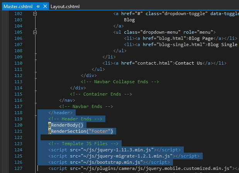Click the dropdown-toggle anchor tag

tap(176, 14)
